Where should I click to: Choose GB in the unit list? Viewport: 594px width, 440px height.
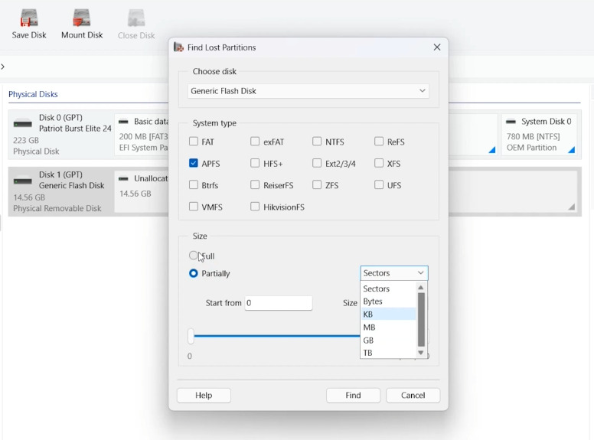pos(388,340)
